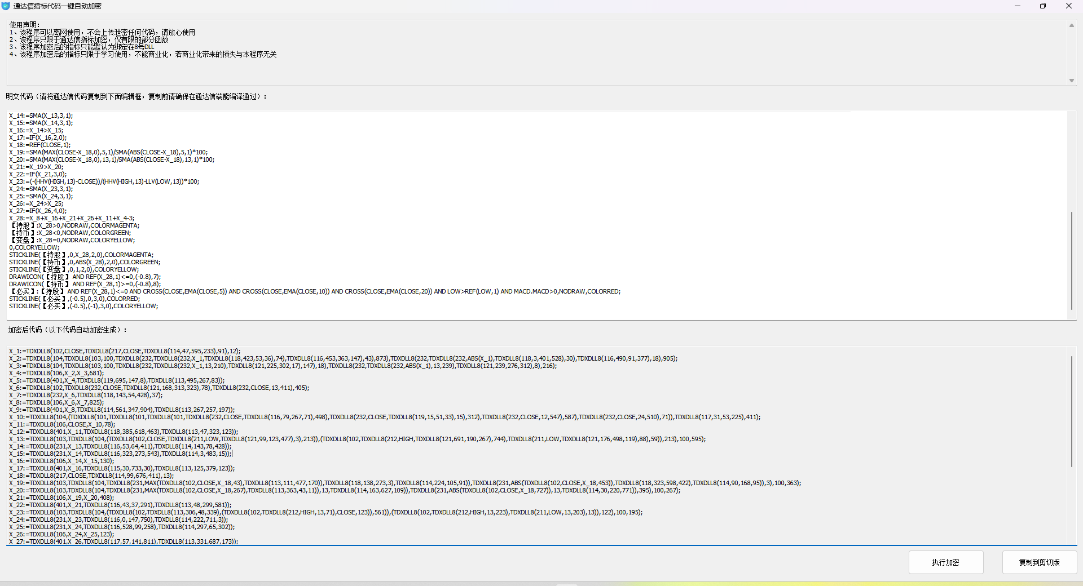1083x586 pixels.
Task: Click the plaintext code box scrollbar thumb
Action: click(x=1071, y=260)
